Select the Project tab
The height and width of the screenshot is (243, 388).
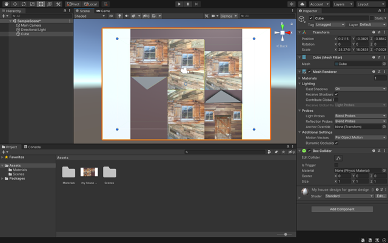tap(10, 147)
